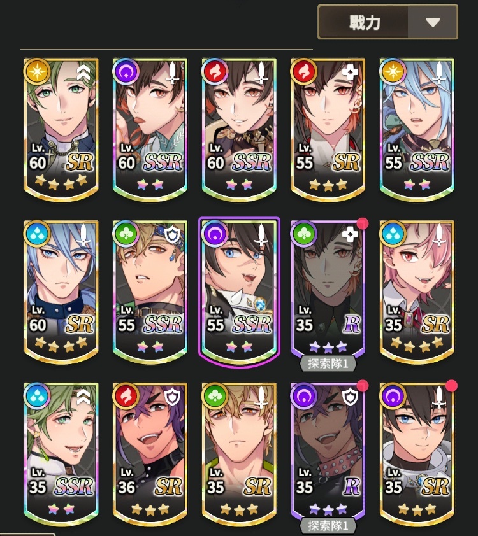478x536 pixels.
Task: Click red notification dot on bottom-right SR card
Action: click(452, 386)
